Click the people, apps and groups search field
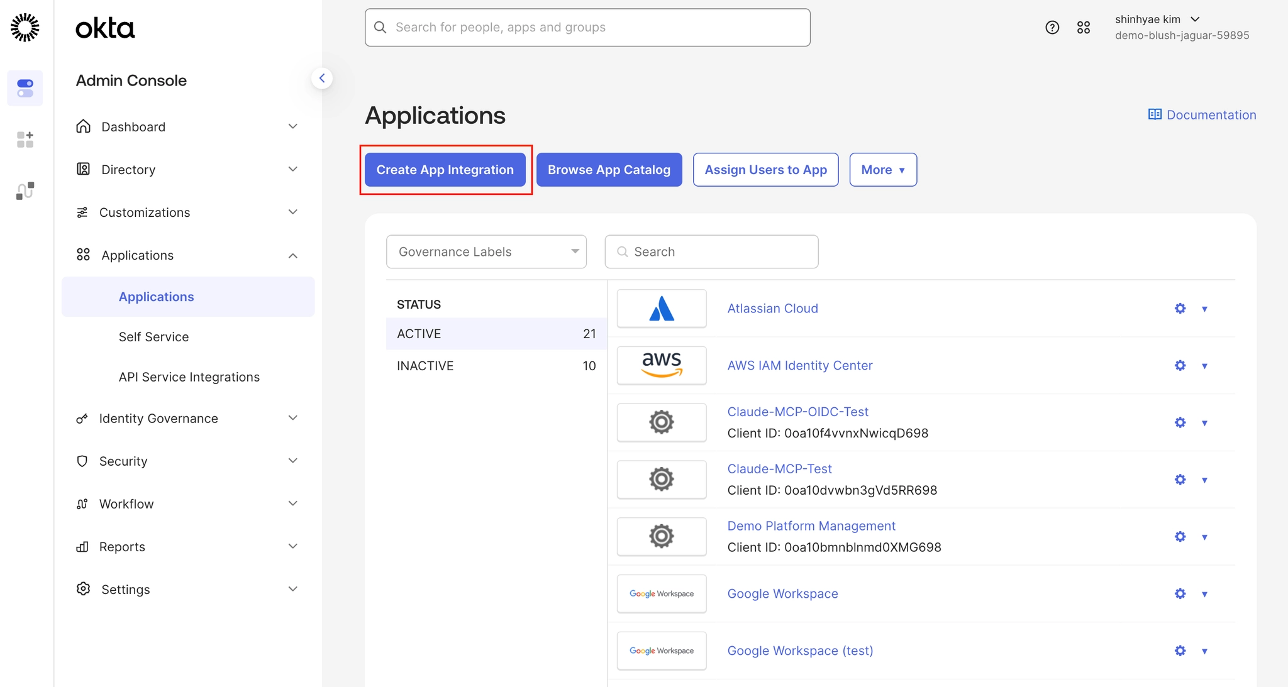This screenshot has width=1288, height=687. coord(587,28)
